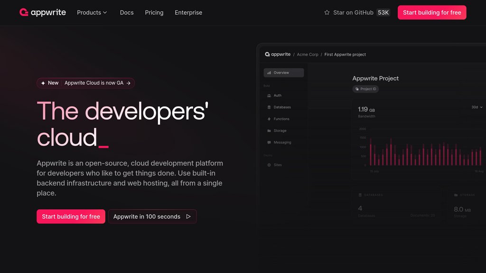Select the Overview sidebar entry
486x273 pixels.
coord(283,73)
